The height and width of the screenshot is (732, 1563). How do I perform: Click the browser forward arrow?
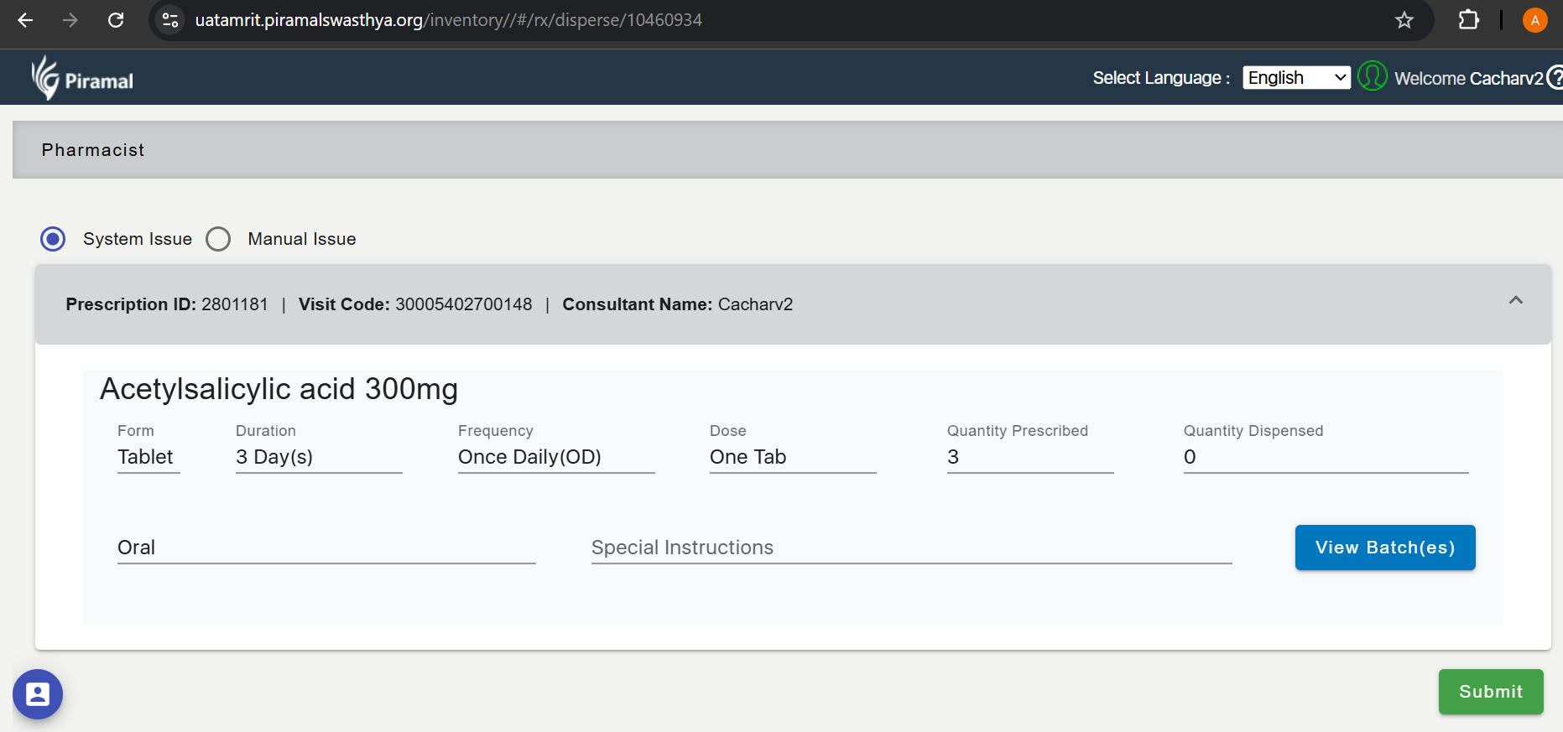[x=70, y=20]
